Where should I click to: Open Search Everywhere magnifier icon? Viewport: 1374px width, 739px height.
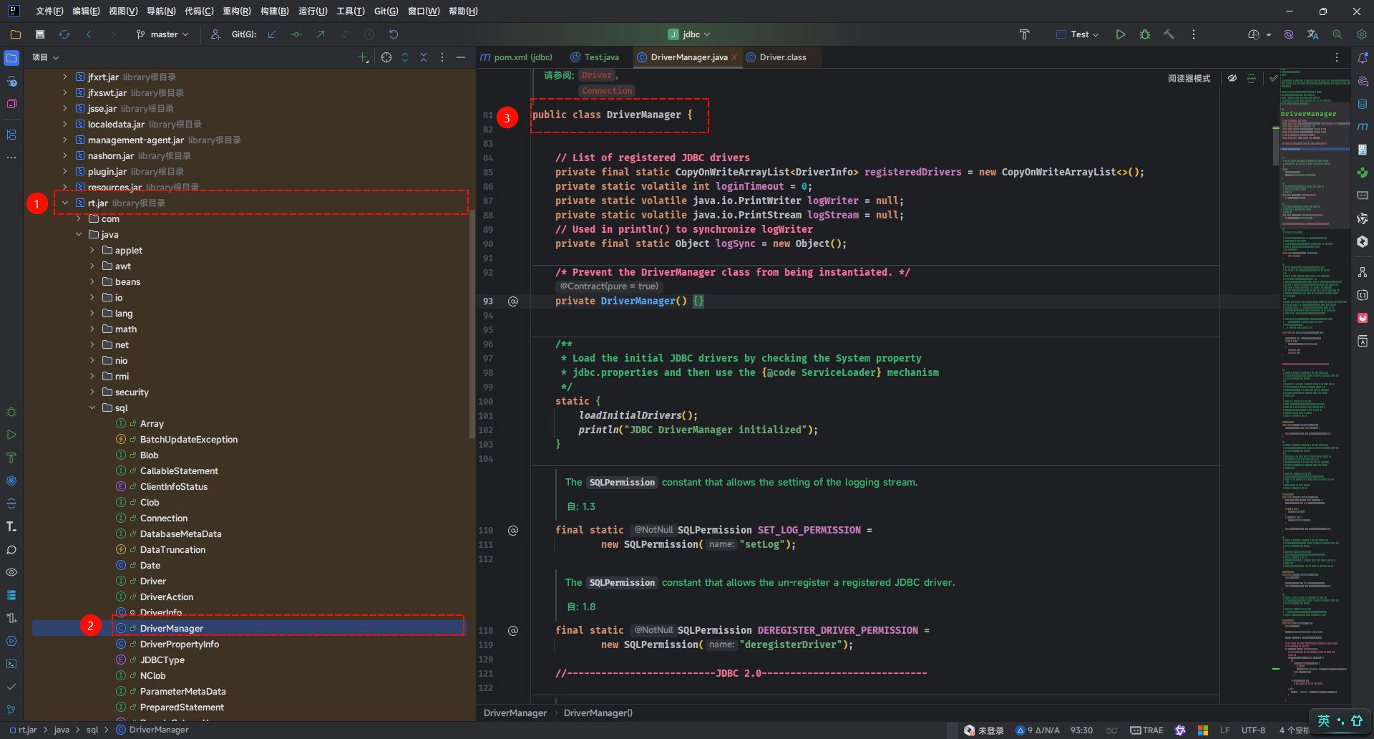[1337, 34]
